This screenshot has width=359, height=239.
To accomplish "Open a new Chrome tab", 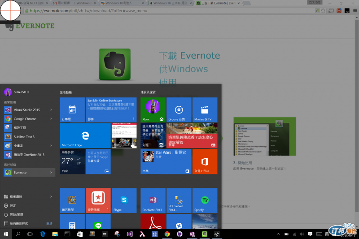I will [x=246, y=3].
